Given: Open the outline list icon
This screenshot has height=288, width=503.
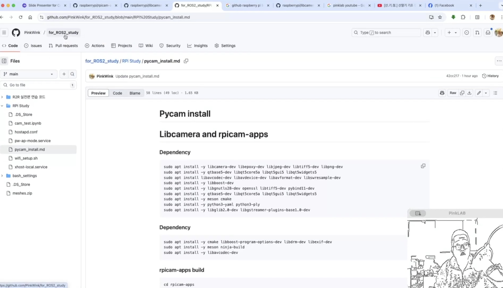Looking at the screenshot, I should tap(495, 93).
